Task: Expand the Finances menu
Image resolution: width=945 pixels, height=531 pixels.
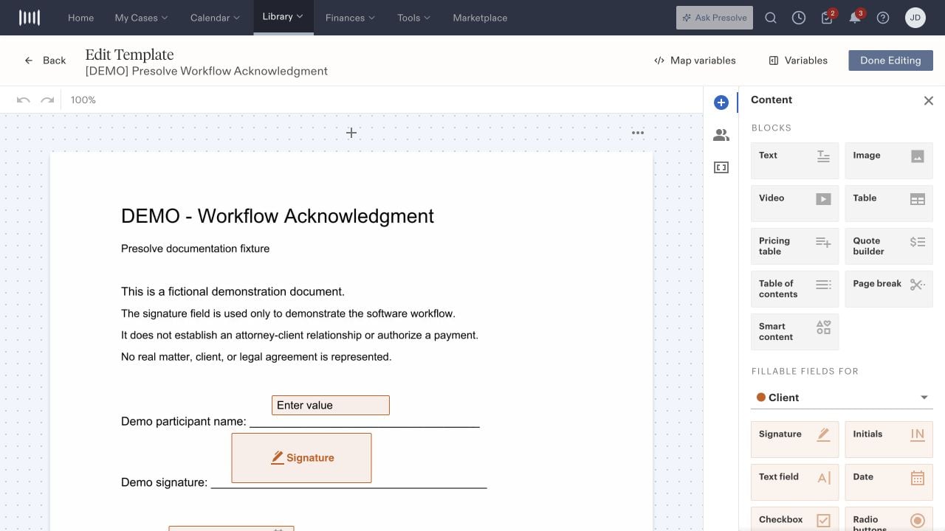Action: tap(350, 18)
